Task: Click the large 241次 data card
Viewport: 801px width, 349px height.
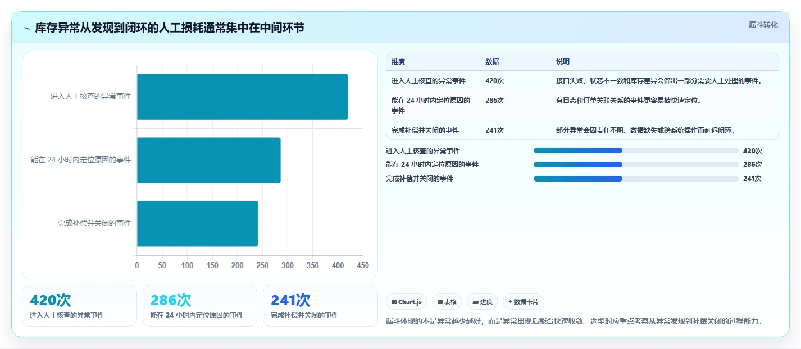Action: (x=320, y=306)
